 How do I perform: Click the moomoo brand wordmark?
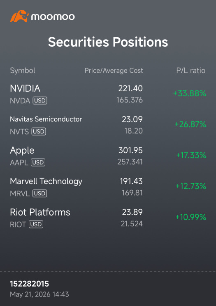click(53, 17)
